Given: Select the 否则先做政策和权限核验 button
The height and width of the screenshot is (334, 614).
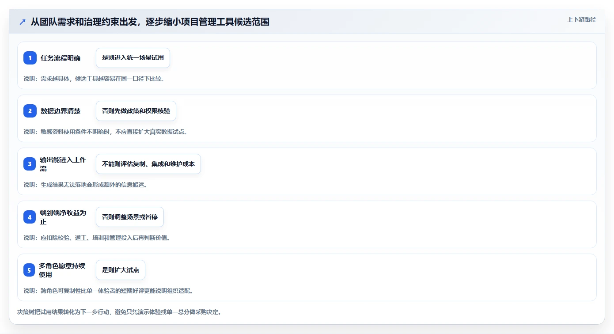Looking at the screenshot, I should 136,111.
